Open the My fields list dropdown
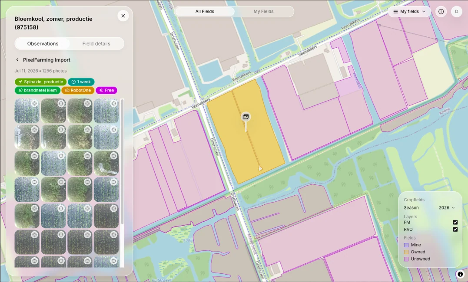The width and height of the screenshot is (468, 282). point(409,12)
